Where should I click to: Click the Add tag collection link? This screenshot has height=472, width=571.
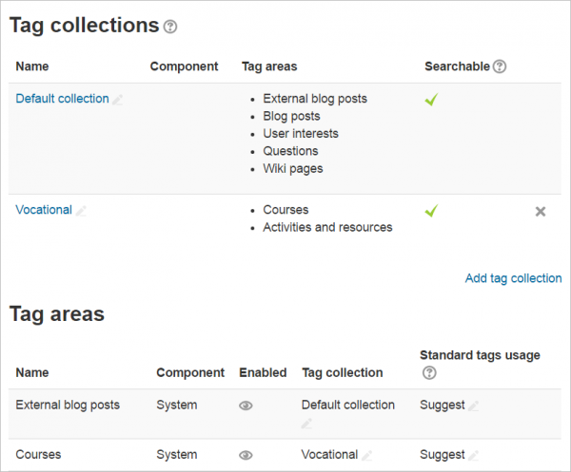click(x=513, y=278)
